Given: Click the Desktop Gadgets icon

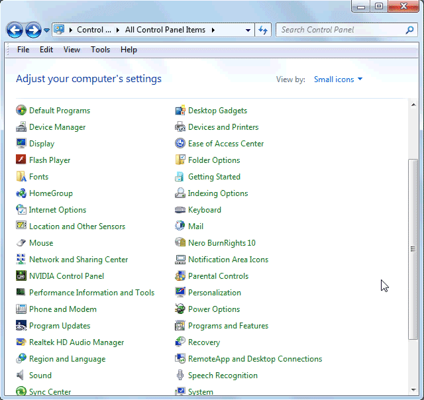Looking at the screenshot, I should (x=180, y=111).
